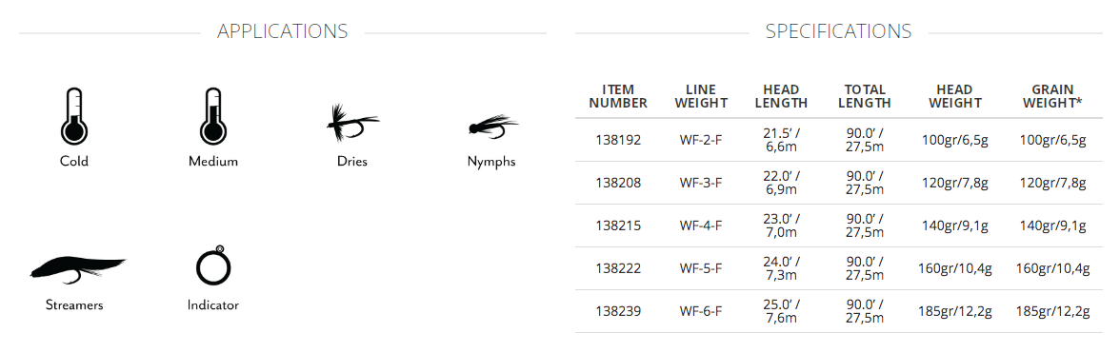The image size is (1120, 353).
Task: Click the WF-5-F line weight cell
Action: 701,268
